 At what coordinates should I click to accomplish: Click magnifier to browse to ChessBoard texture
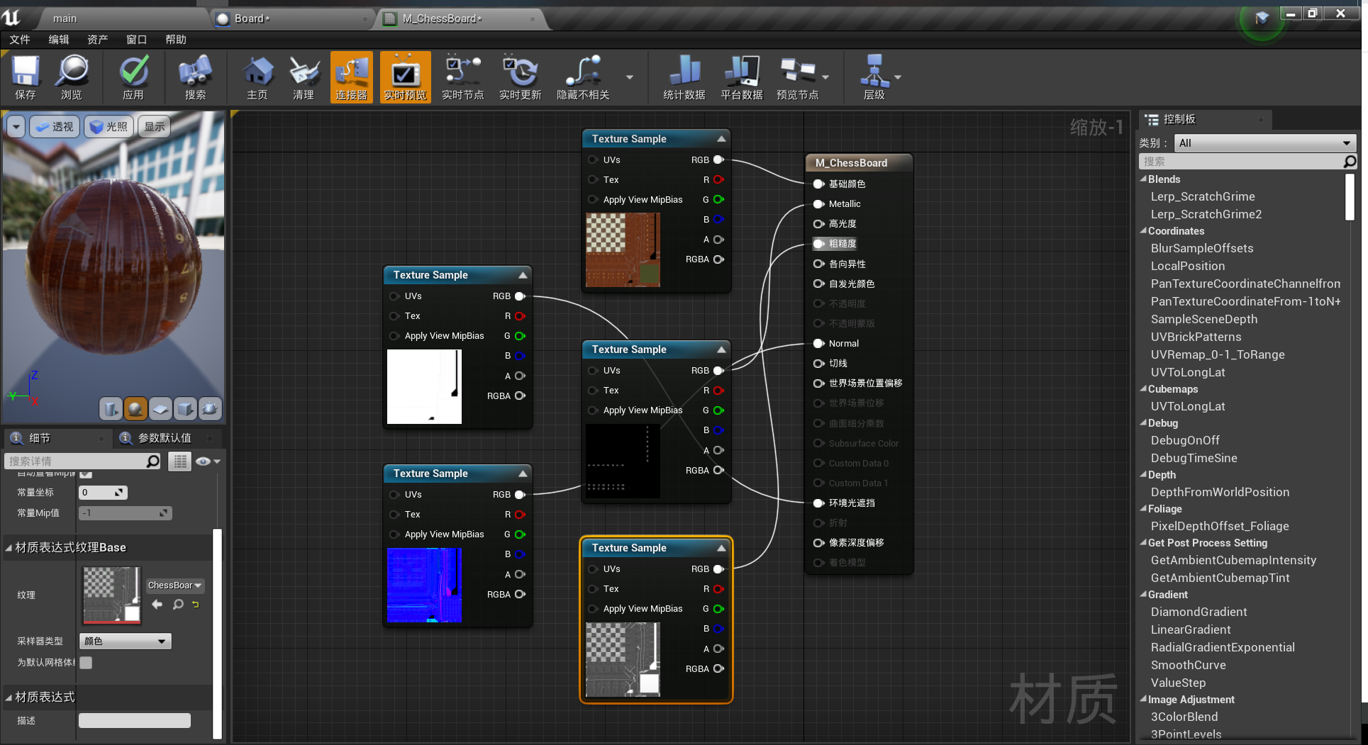click(x=178, y=605)
